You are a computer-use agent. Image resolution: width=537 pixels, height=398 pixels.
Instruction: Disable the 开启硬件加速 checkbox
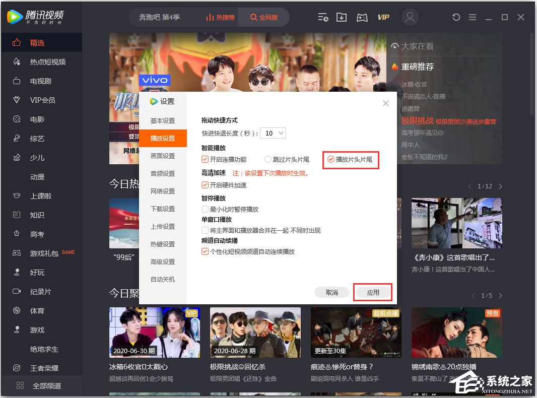pos(204,184)
